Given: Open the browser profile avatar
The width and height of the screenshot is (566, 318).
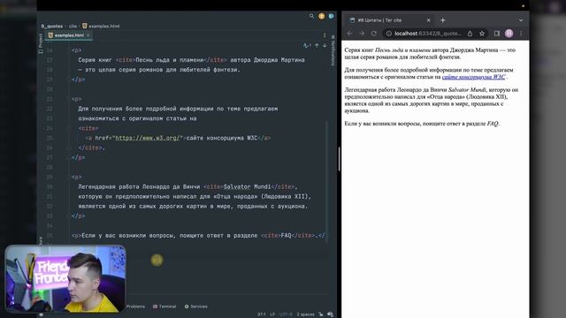Looking at the screenshot, I should 509,34.
